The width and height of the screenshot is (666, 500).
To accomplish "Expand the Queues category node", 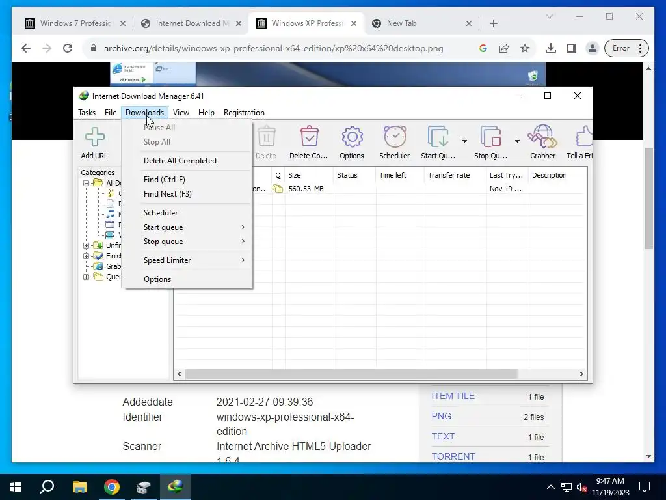I will point(87,277).
